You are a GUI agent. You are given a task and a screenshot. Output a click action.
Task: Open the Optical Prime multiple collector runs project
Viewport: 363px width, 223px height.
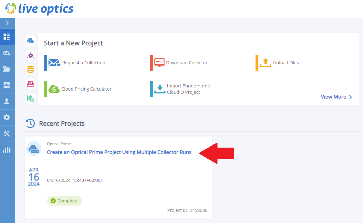tap(119, 152)
